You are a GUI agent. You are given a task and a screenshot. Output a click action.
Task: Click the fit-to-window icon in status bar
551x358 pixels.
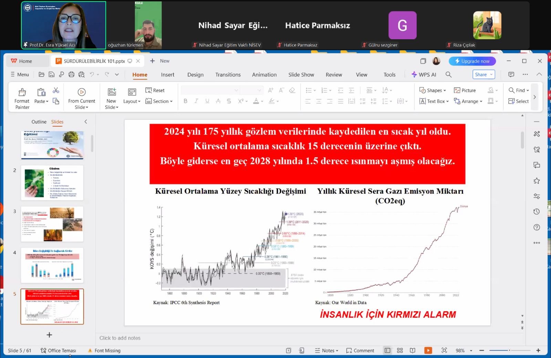pos(444,350)
